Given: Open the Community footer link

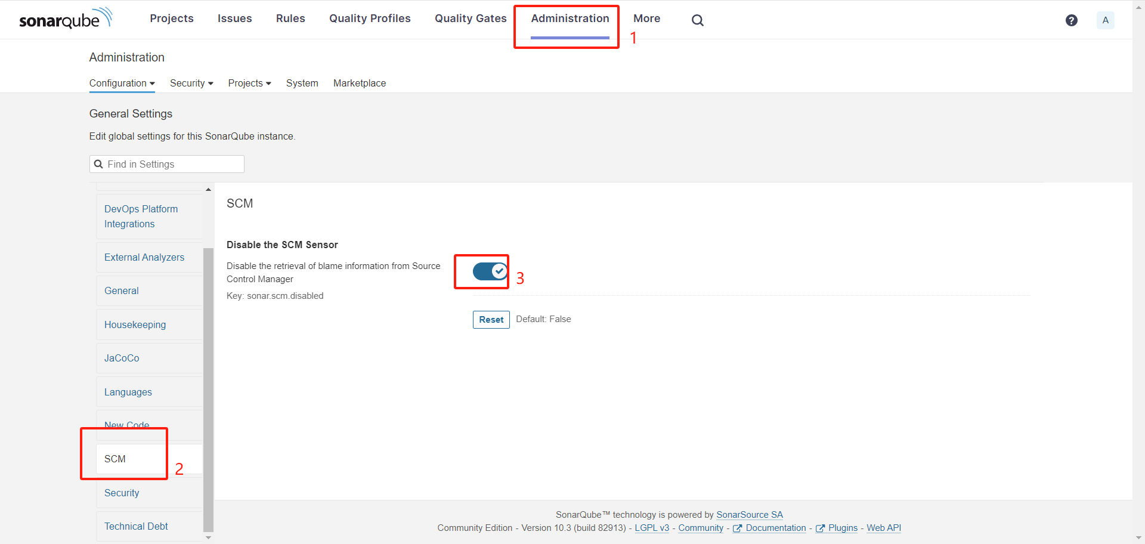Looking at the screenshot, I should pos(701,528).
